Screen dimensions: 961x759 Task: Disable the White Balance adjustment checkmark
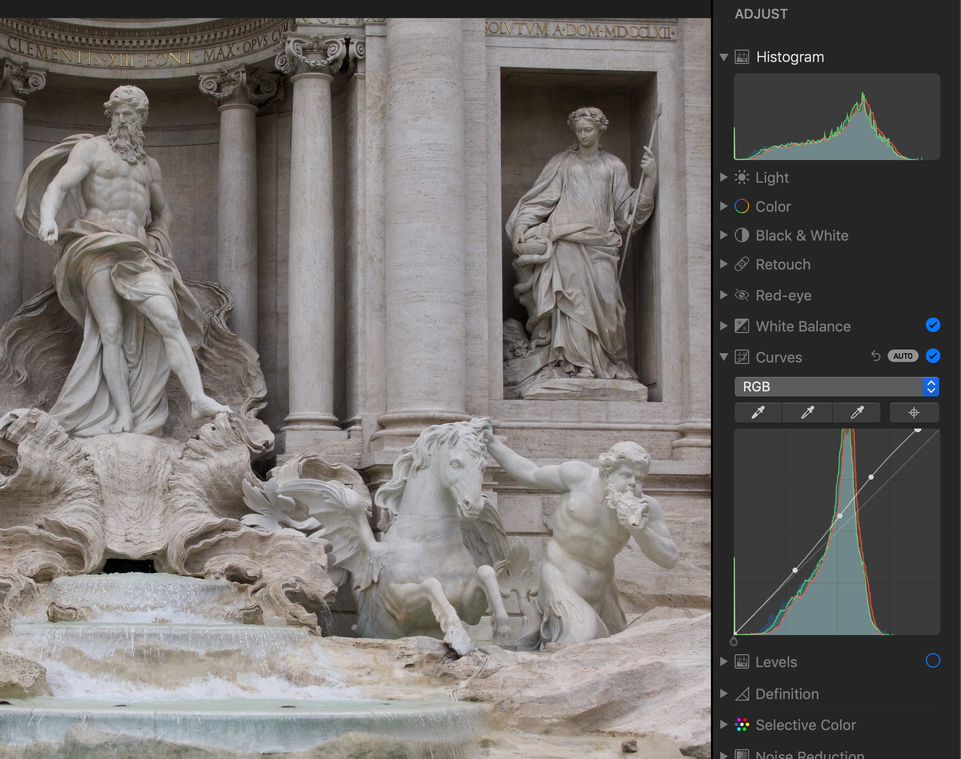coord(933,325)
